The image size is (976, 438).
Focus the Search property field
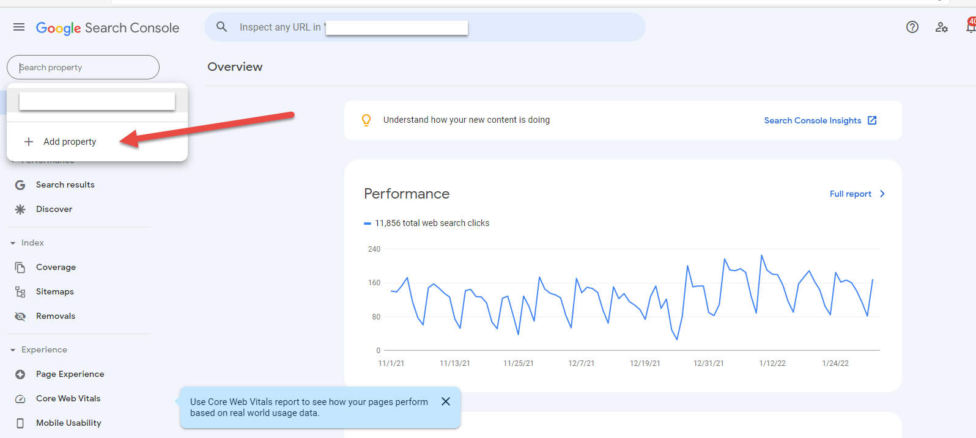(83, 67)
